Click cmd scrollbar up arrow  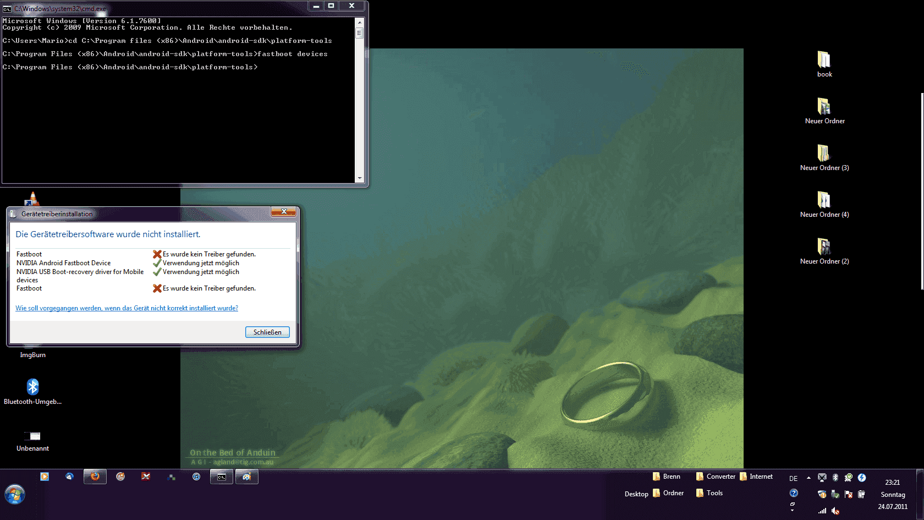360,22
